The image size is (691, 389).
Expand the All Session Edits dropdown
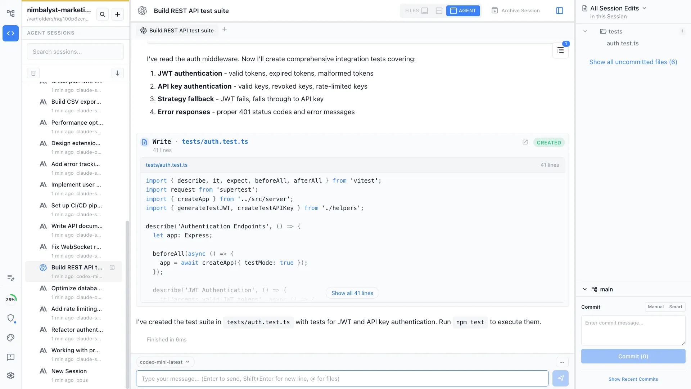pyautogui.click(x=645, y=8)
